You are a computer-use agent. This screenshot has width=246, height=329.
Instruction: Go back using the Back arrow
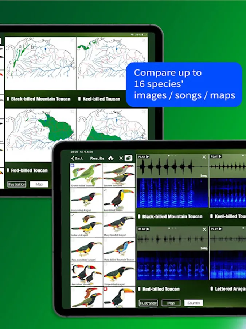(x=77, y=158)
